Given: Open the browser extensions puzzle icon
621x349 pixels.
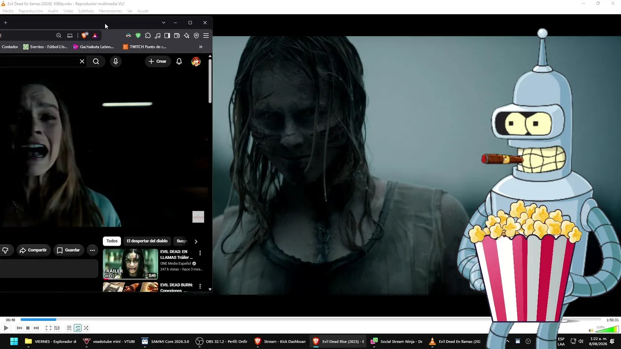Looking at the screenshot, I should click(148, 35).
